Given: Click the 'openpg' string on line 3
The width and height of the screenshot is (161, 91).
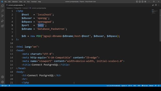Looking at the screenshot, I should tap(42, 18).
